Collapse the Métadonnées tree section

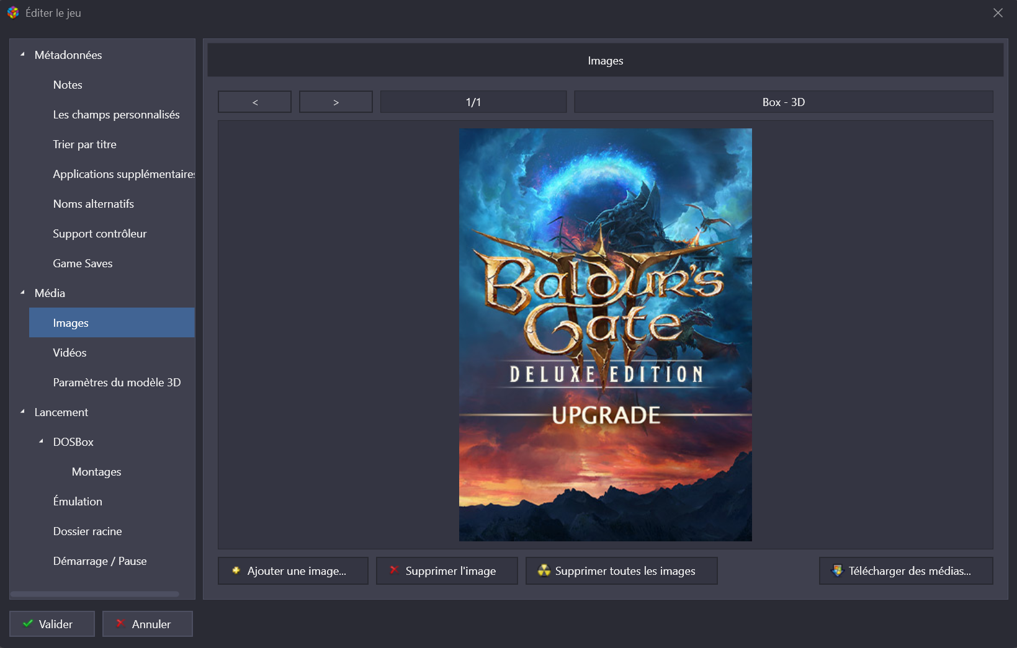click(22, 55)
